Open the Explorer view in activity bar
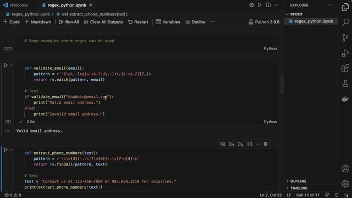Viewport: 352px width, 198px height. (345, 7)
